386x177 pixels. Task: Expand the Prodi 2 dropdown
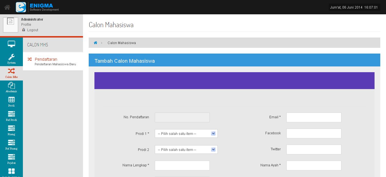tap(186, 150)
